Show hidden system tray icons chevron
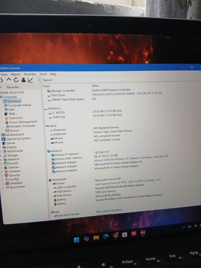Screen dimensions: 201x268 [x=184, y=227]
